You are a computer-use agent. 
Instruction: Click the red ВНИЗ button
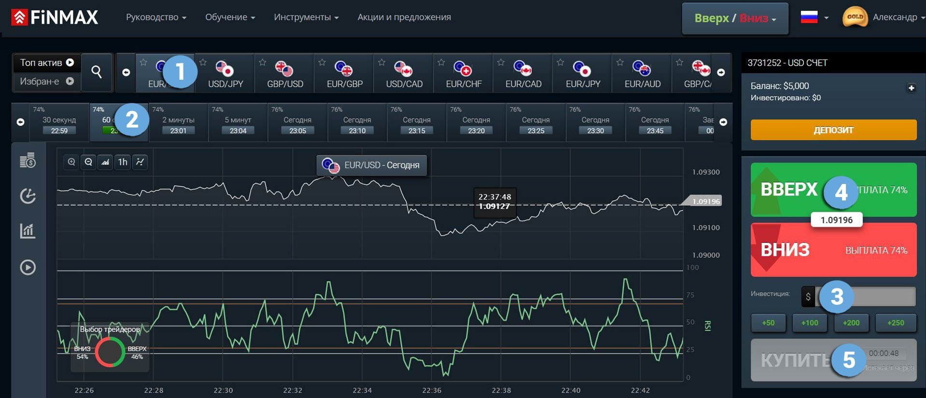(833, 250)
